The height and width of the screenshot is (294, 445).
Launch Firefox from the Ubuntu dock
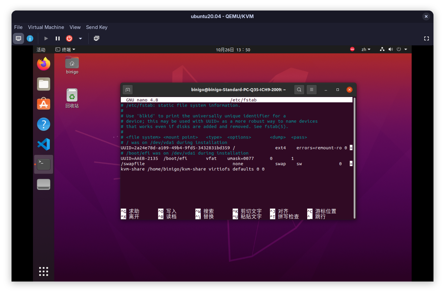44,64
